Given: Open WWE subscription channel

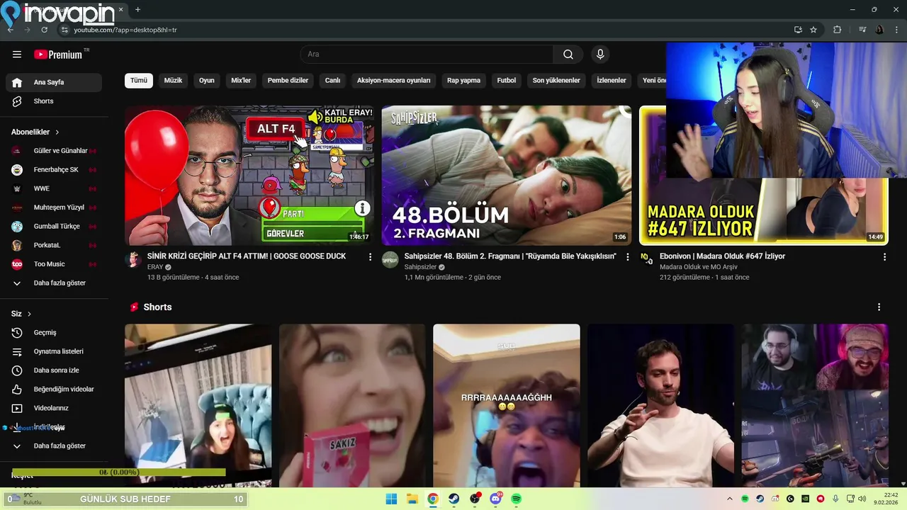Looking at the screenshot, I should [x=54, y=189].
